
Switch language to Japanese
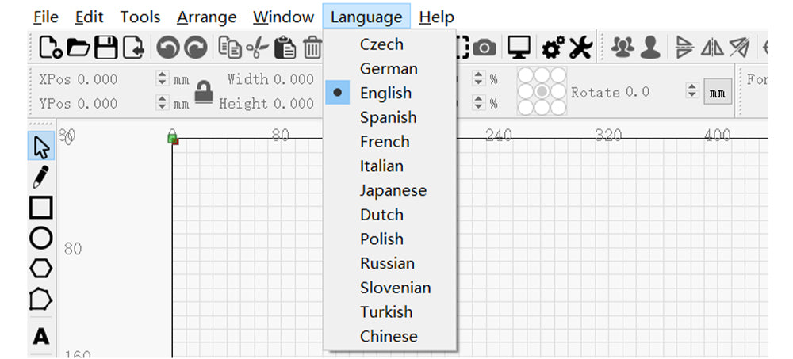click(x=393, y=190)
